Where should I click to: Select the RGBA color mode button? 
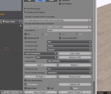(51, 1)
